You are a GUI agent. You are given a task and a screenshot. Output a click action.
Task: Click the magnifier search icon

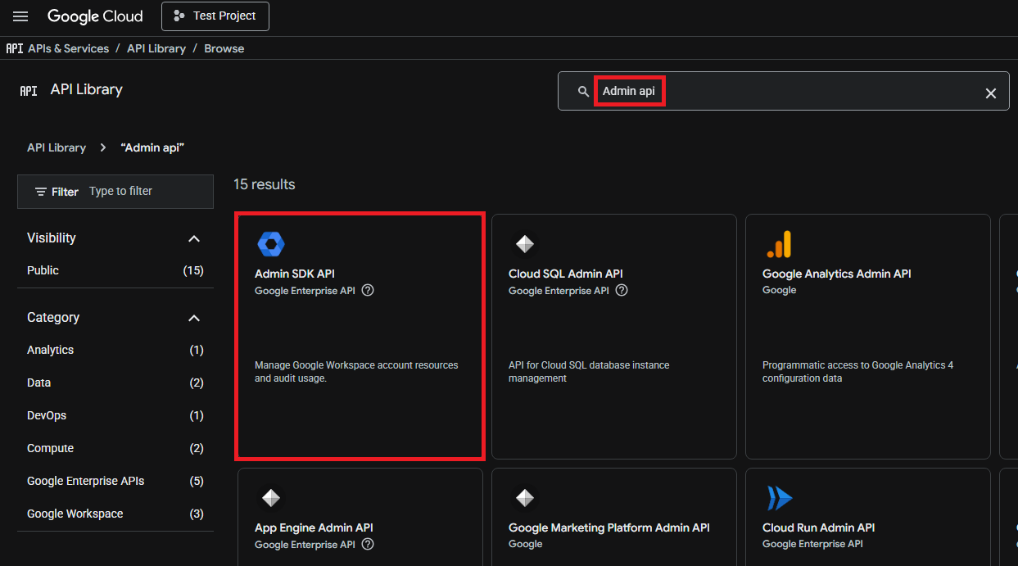pos(583,92)
